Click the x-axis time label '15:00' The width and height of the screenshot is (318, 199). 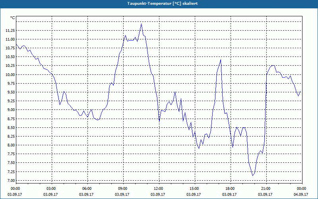(x=195, y=189)
